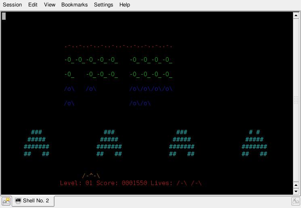301x208 pixels.
Task: Click the scrollbar handle grip
Action: (296, 100)
